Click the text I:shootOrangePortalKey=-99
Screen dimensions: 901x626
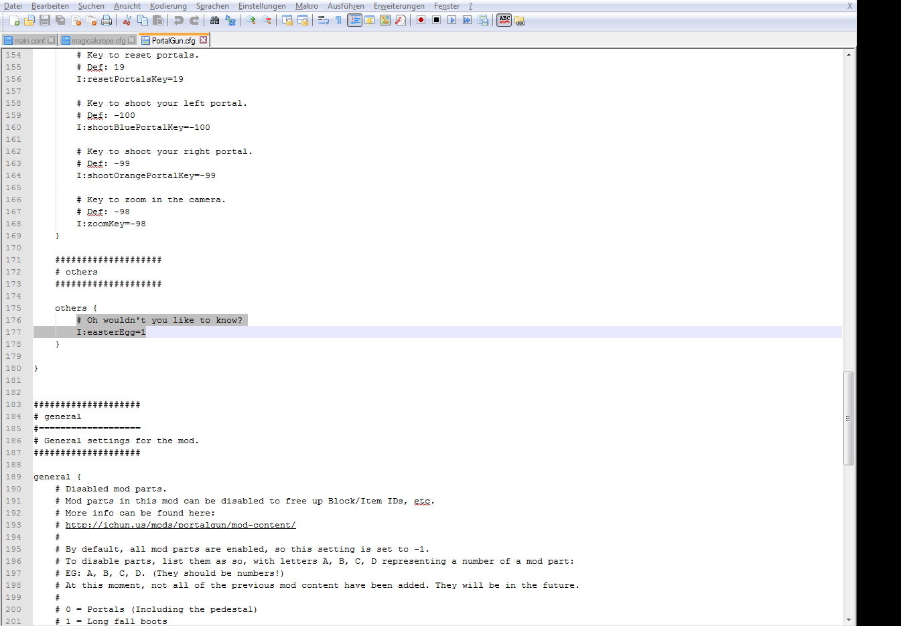click(145, 175)
